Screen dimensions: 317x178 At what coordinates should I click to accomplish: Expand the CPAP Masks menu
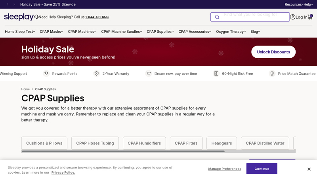52,32
